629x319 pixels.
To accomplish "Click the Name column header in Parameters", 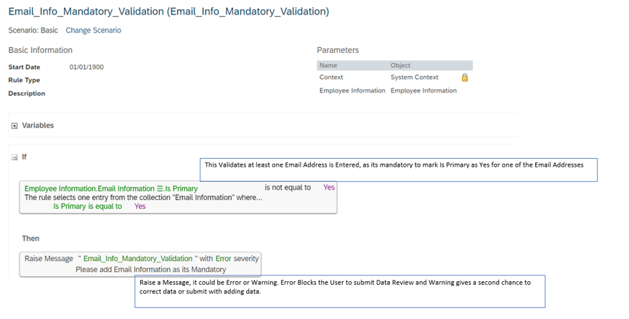I will (328, 65).
